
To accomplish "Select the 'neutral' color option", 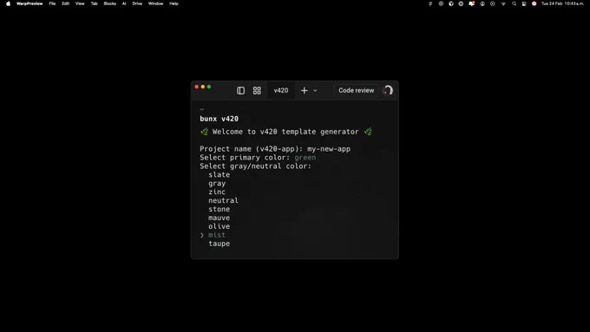I will (x=223, y=201).
